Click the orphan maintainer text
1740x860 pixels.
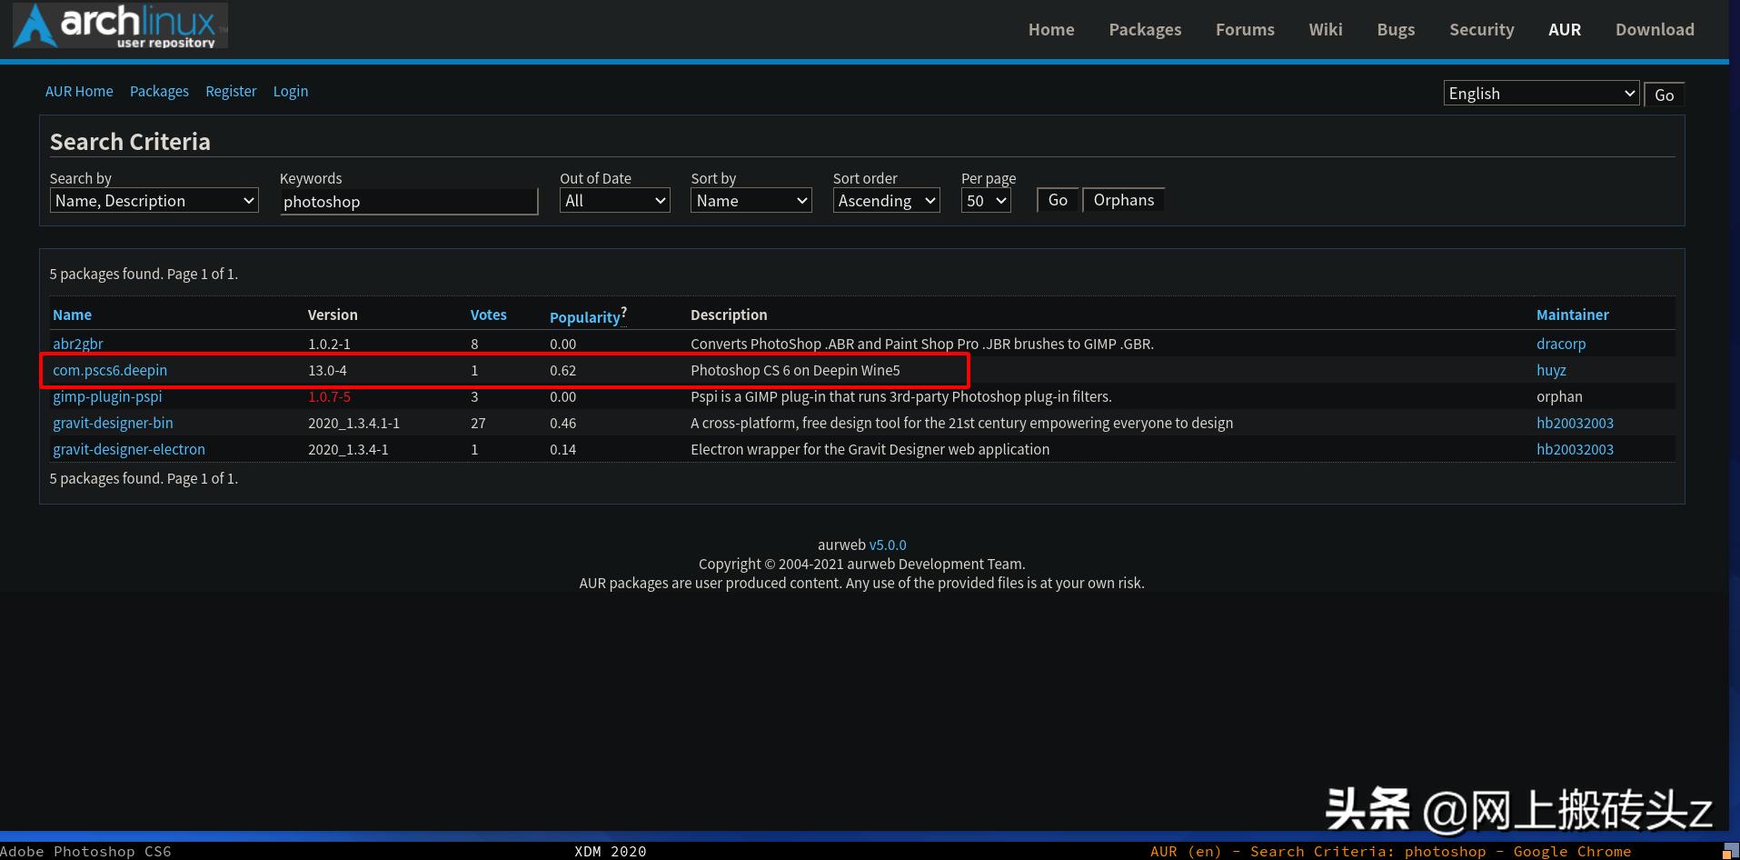point(1559,396)
